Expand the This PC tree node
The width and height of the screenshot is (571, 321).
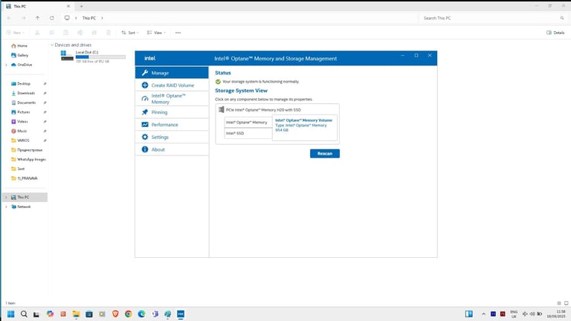6,197
